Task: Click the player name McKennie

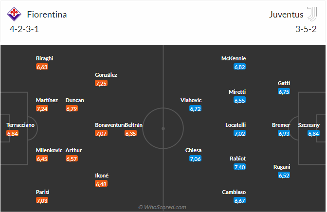Action: [x=234, y=58]
